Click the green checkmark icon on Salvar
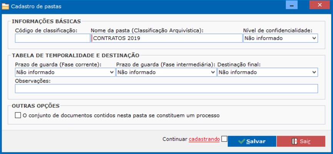 [x=241, y=141]
